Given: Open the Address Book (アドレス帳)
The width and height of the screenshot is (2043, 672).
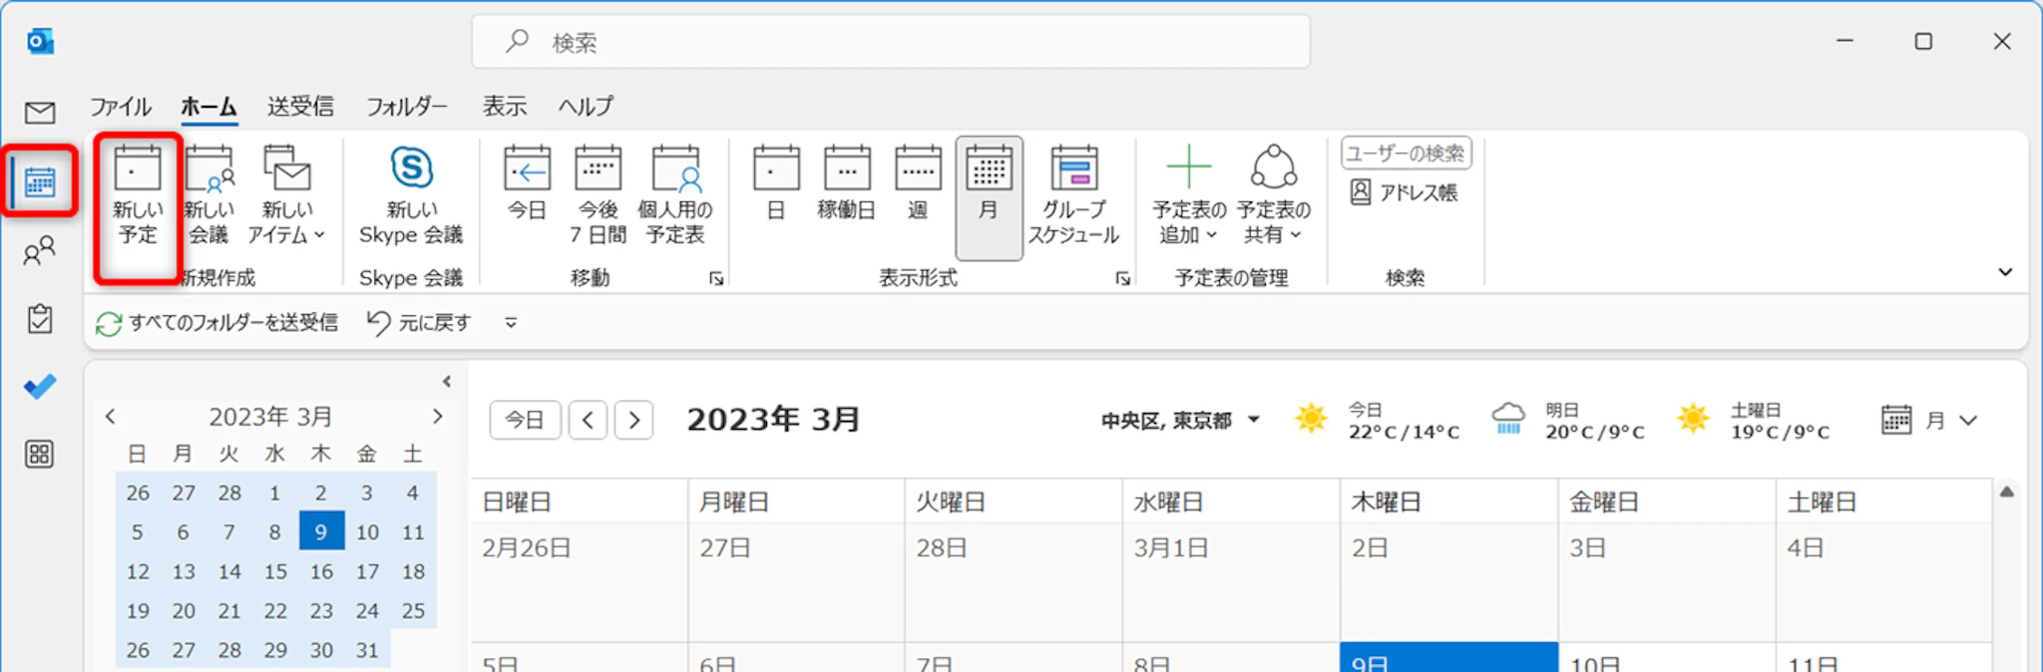Looking at the screenshot, I should 1405,192.
